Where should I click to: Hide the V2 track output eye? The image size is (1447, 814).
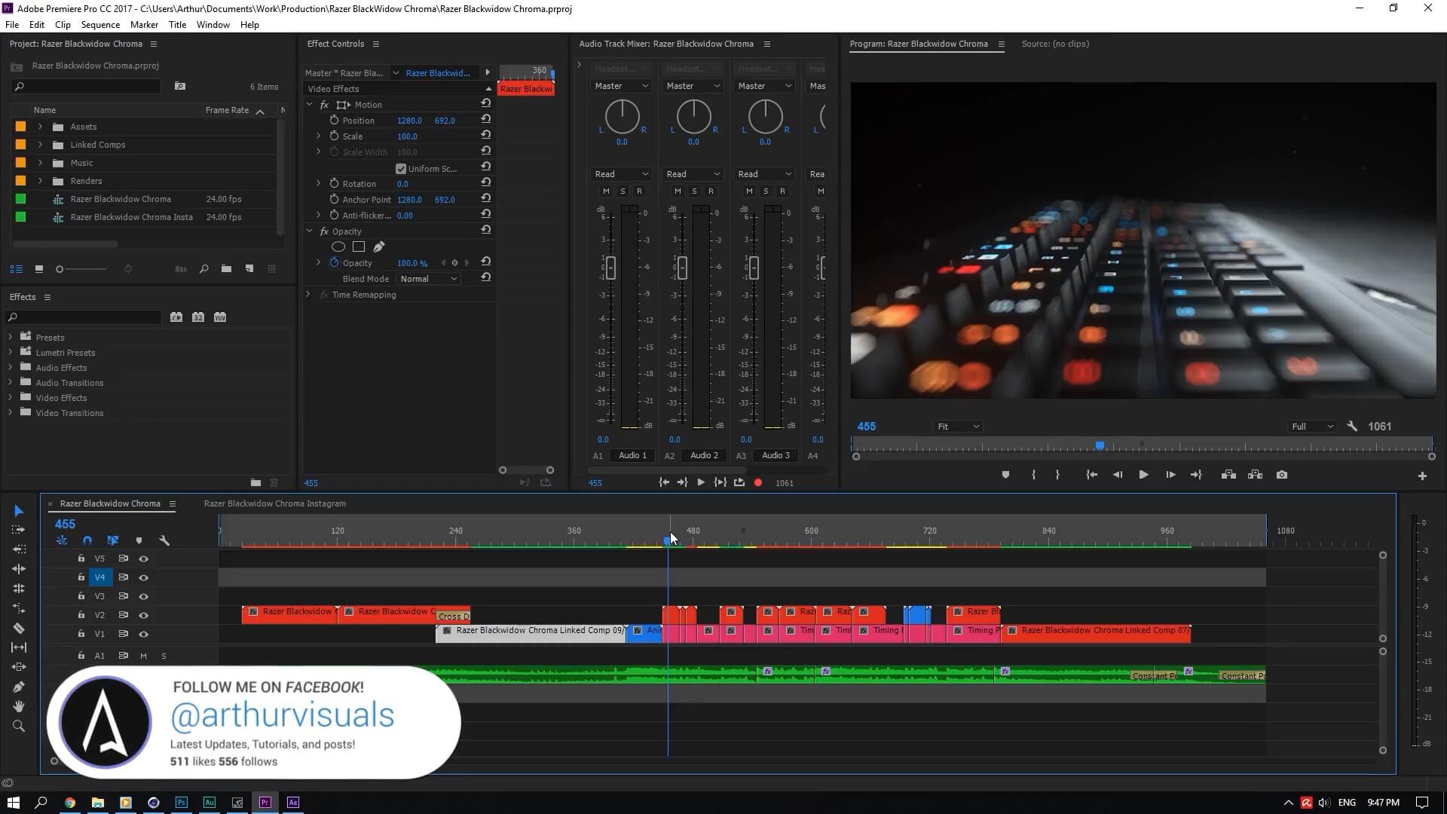click(x=143, y=615)
